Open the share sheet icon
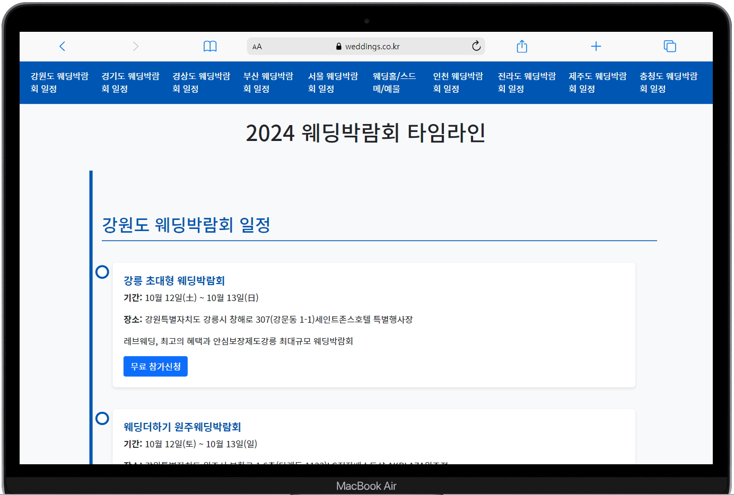 click(522, 46)
